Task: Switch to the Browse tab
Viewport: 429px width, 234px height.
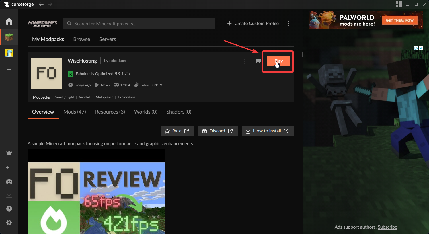Action: 82,39
